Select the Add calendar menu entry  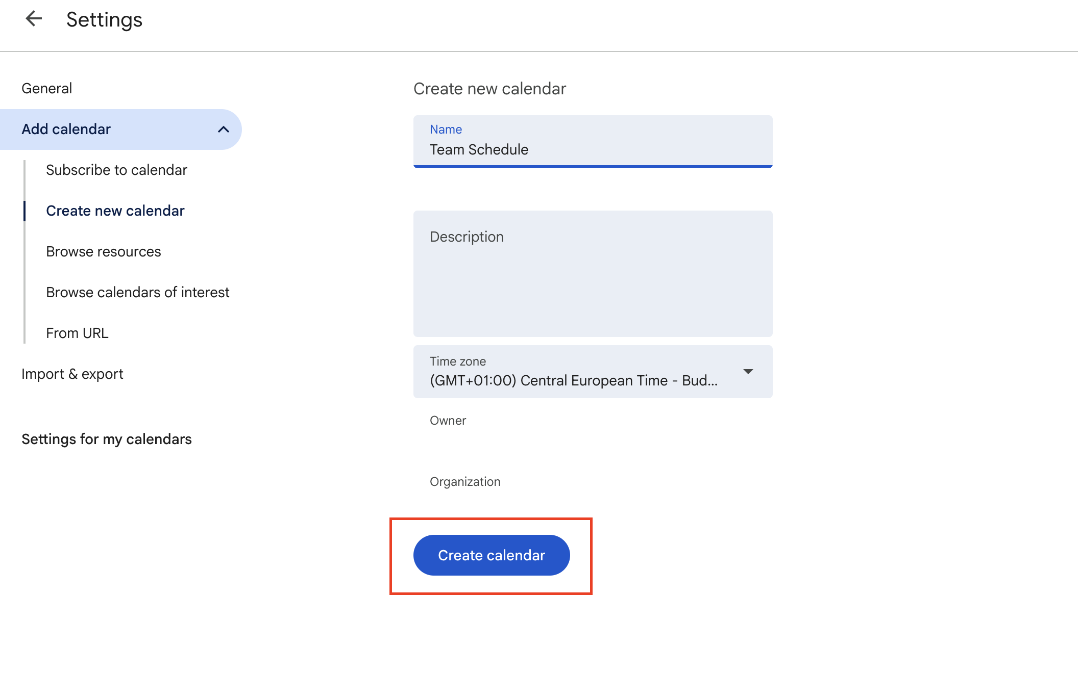coord(66,129)
